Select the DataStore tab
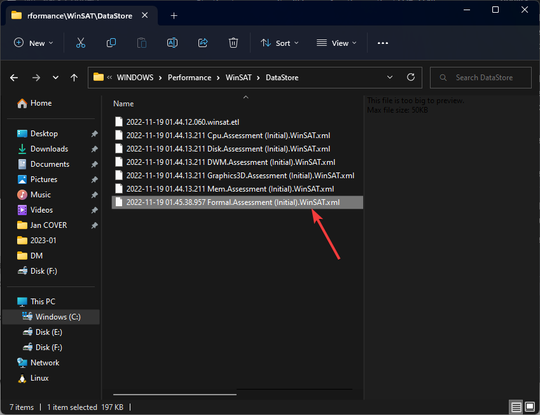Screen dimensions: 540x415 pyautogui.click(x=76, y=15)
